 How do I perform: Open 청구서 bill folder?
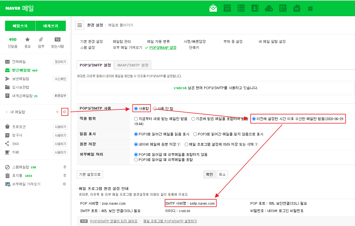tap(17, 135)
